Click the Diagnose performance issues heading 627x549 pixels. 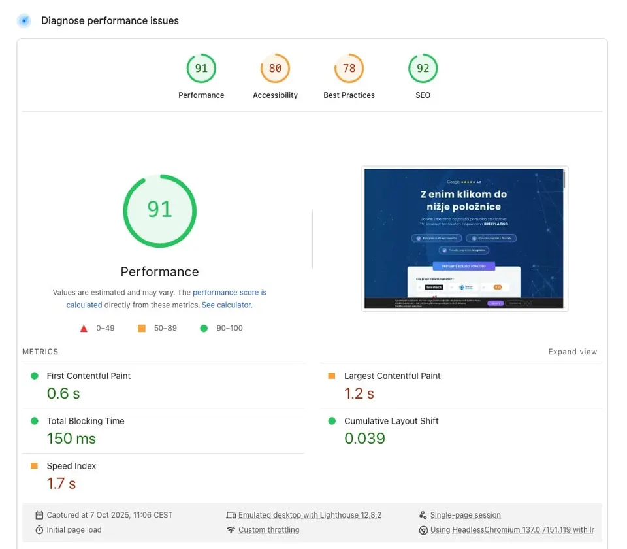click(x=110, y=20)
